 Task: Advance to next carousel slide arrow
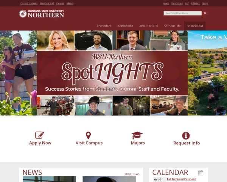click(x=224, y=73)
